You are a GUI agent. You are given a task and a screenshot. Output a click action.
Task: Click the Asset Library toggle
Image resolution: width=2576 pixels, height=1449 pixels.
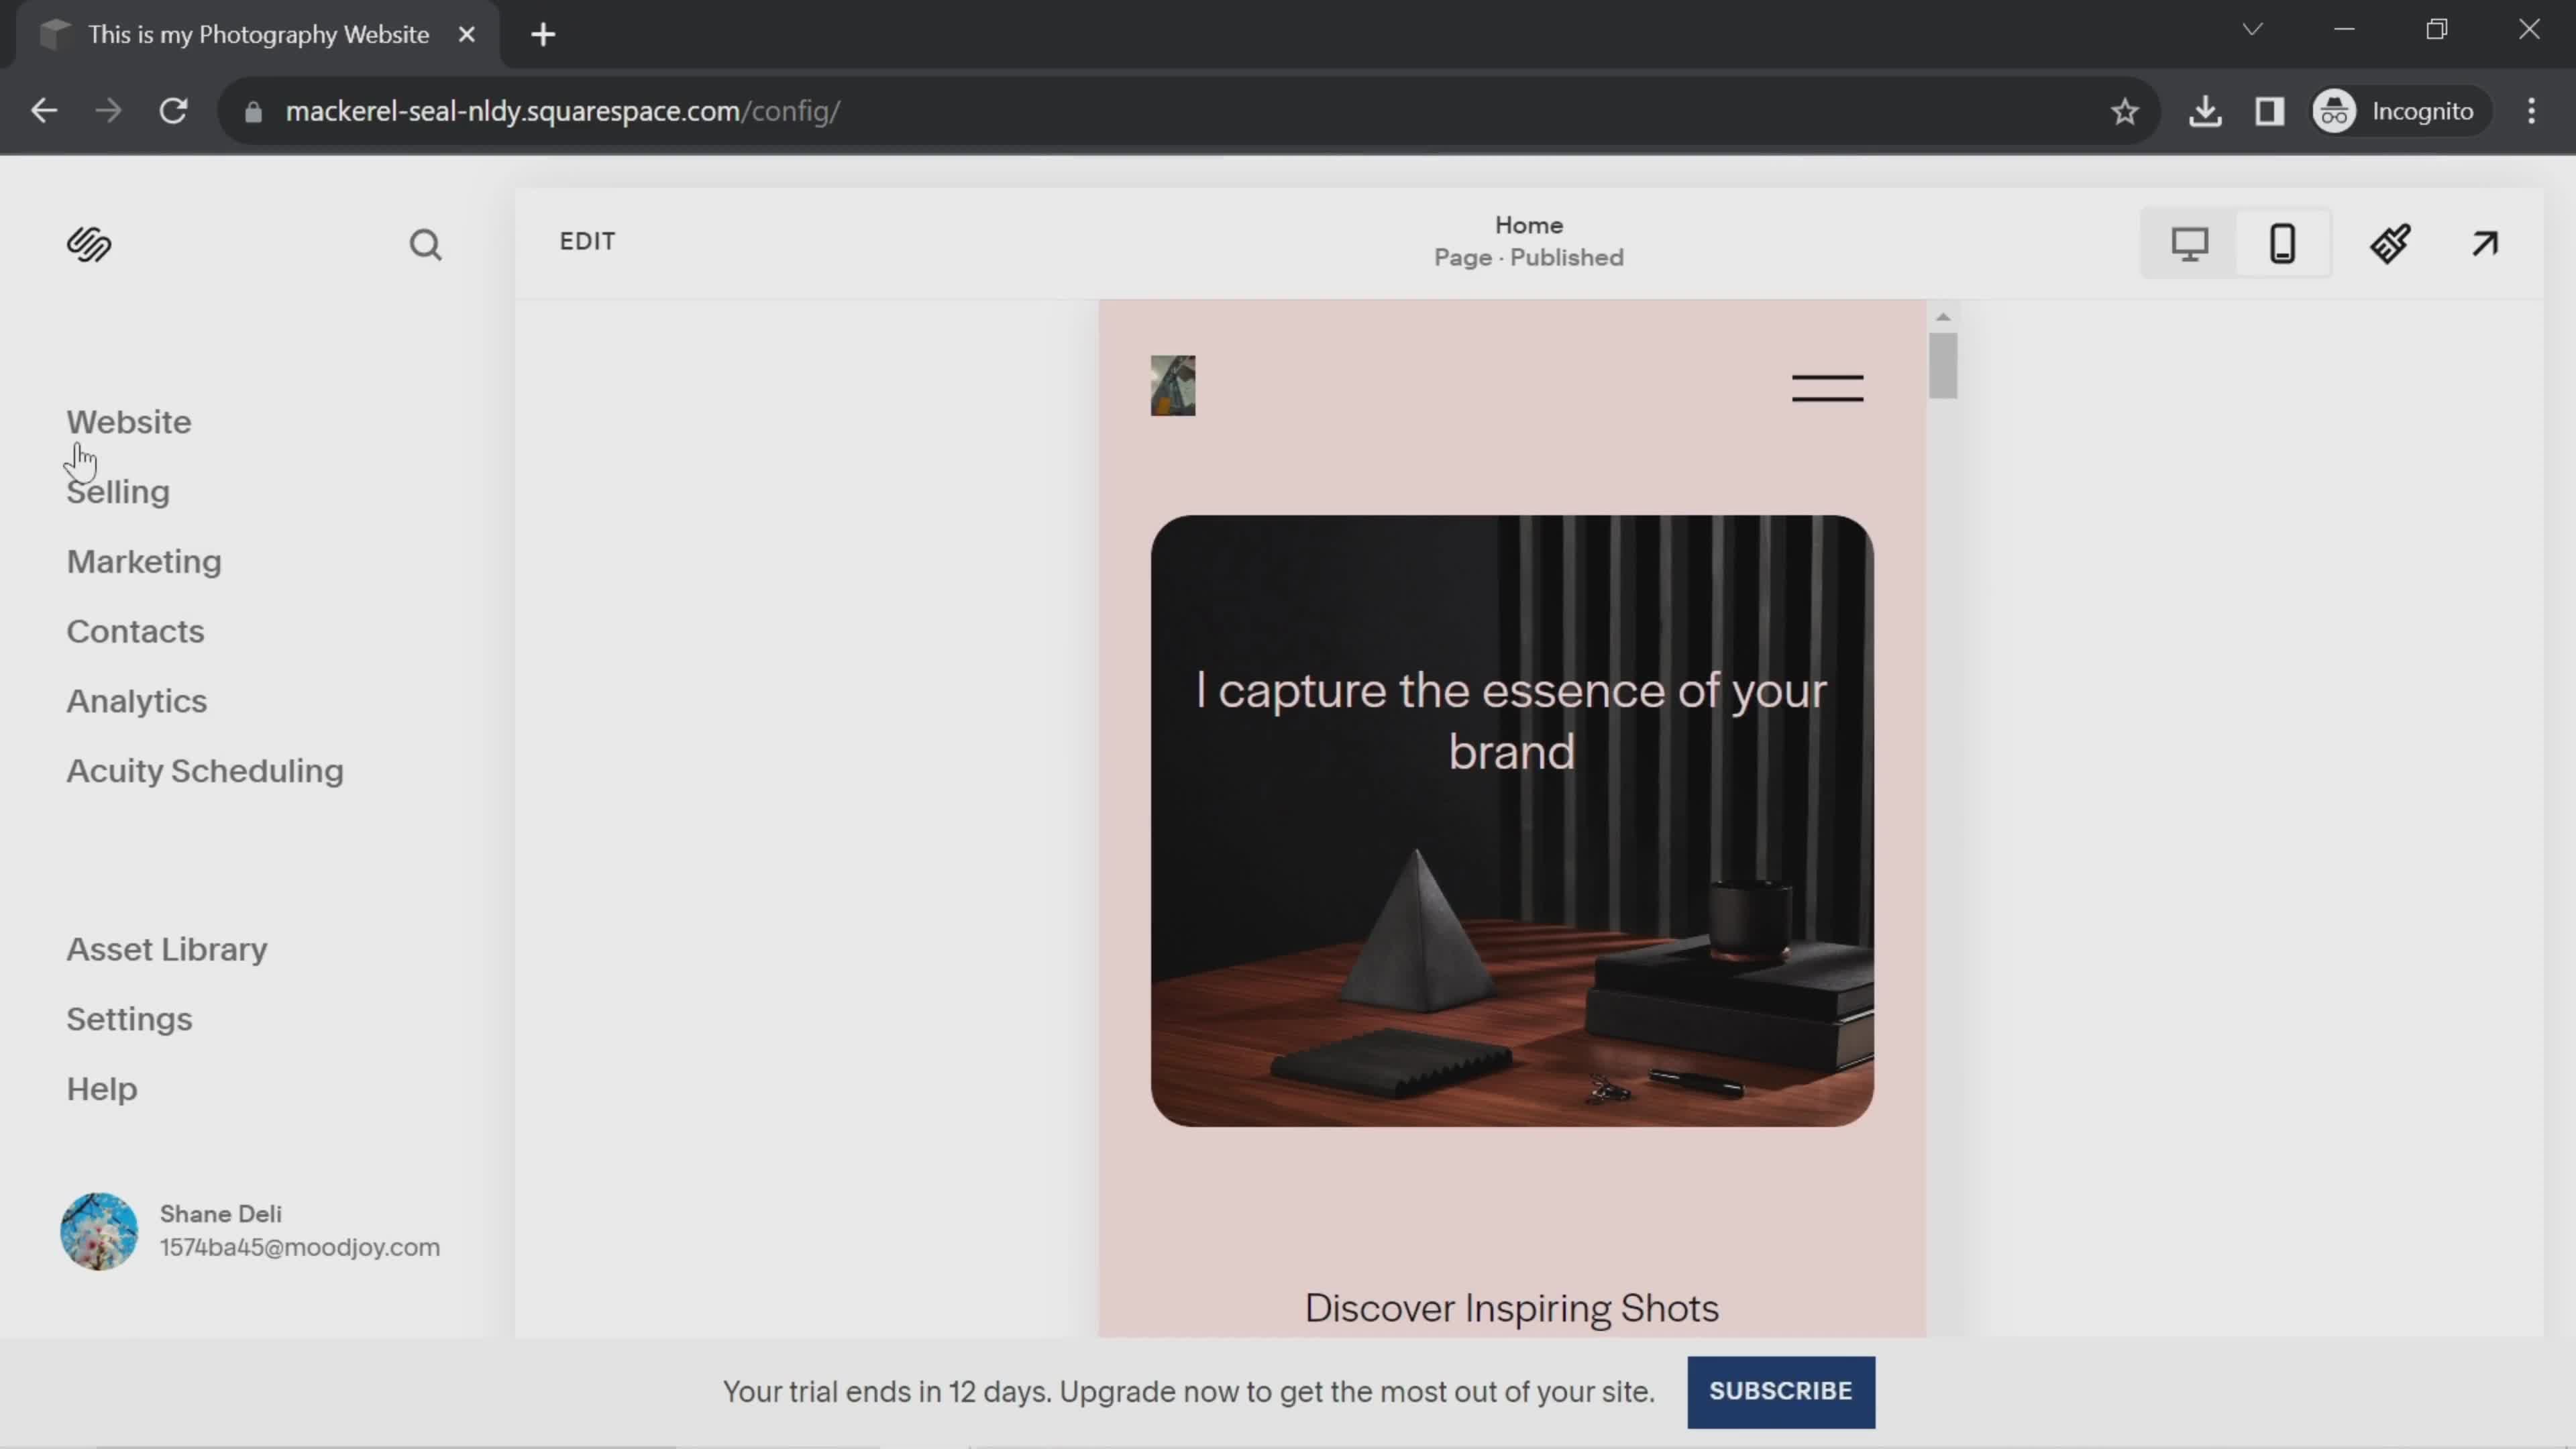166,949
